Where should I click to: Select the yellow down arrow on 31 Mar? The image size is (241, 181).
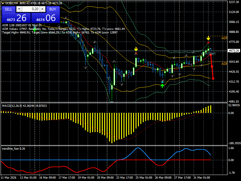pyautogui.click(x=208, y=38)
